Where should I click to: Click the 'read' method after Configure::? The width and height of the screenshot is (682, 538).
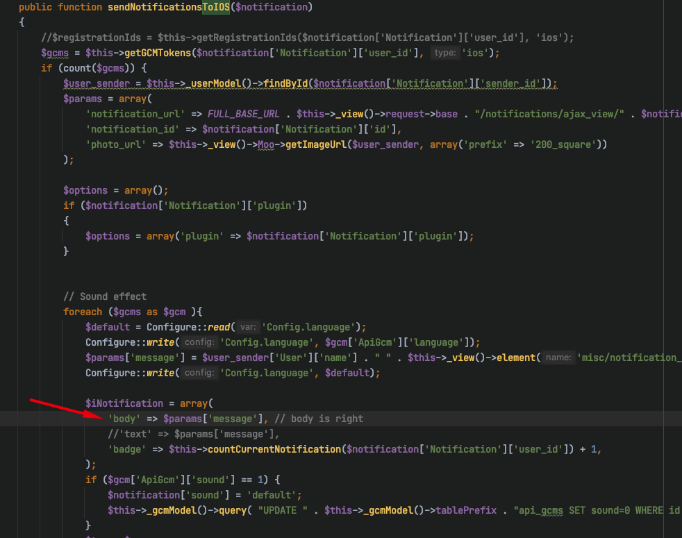(219, 327)
